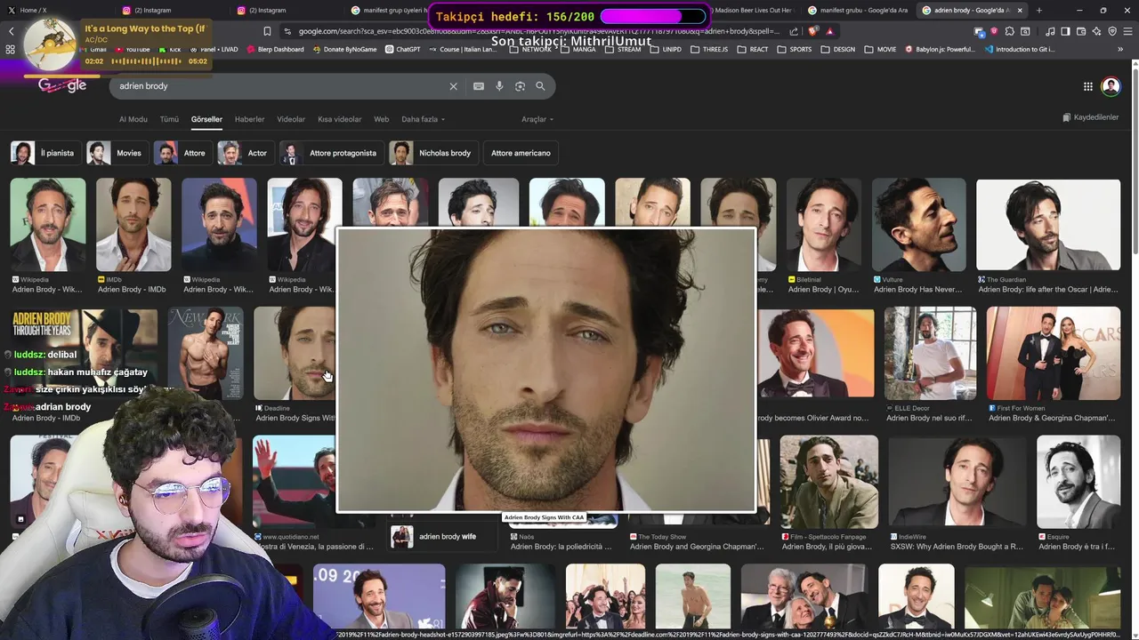The width and height of the screenshot is (1139, 640).
Task: Click the share icon in address bar
Action: click(794, 31)
